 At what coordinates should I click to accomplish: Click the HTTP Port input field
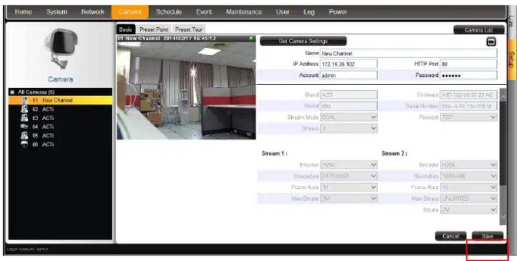(468, 64)
